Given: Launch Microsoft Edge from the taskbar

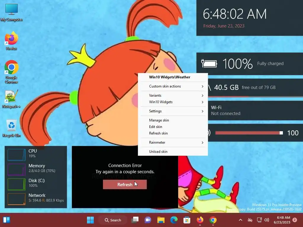Looking at the screenshot, I should coord(174,220).
